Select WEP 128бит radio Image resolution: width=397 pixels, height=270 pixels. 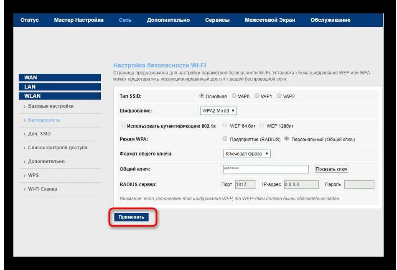pyautogui.click(x=262, y=125)
